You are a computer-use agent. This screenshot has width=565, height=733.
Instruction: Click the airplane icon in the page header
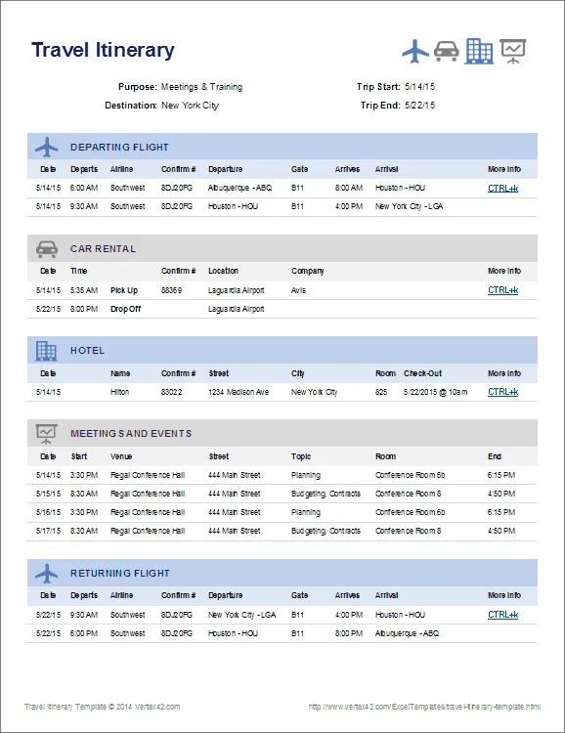(x=415, y=51)
